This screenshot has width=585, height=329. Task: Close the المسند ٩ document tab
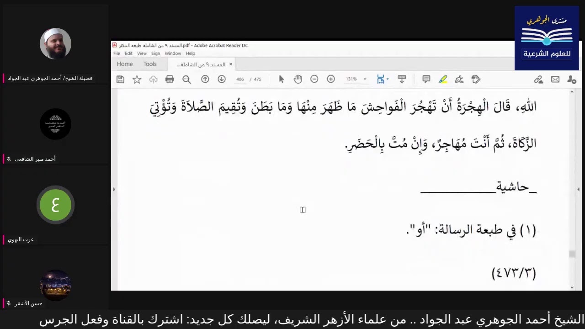[x=231, y=64]
